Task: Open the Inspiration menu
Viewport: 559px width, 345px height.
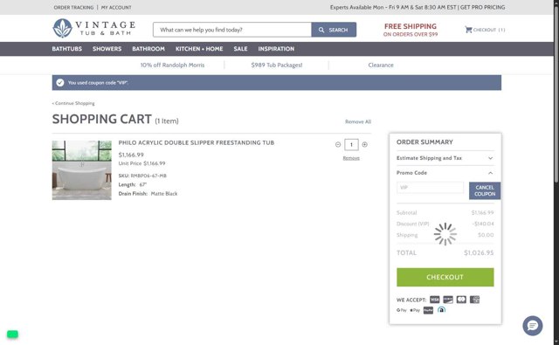Action: [276, 49]
